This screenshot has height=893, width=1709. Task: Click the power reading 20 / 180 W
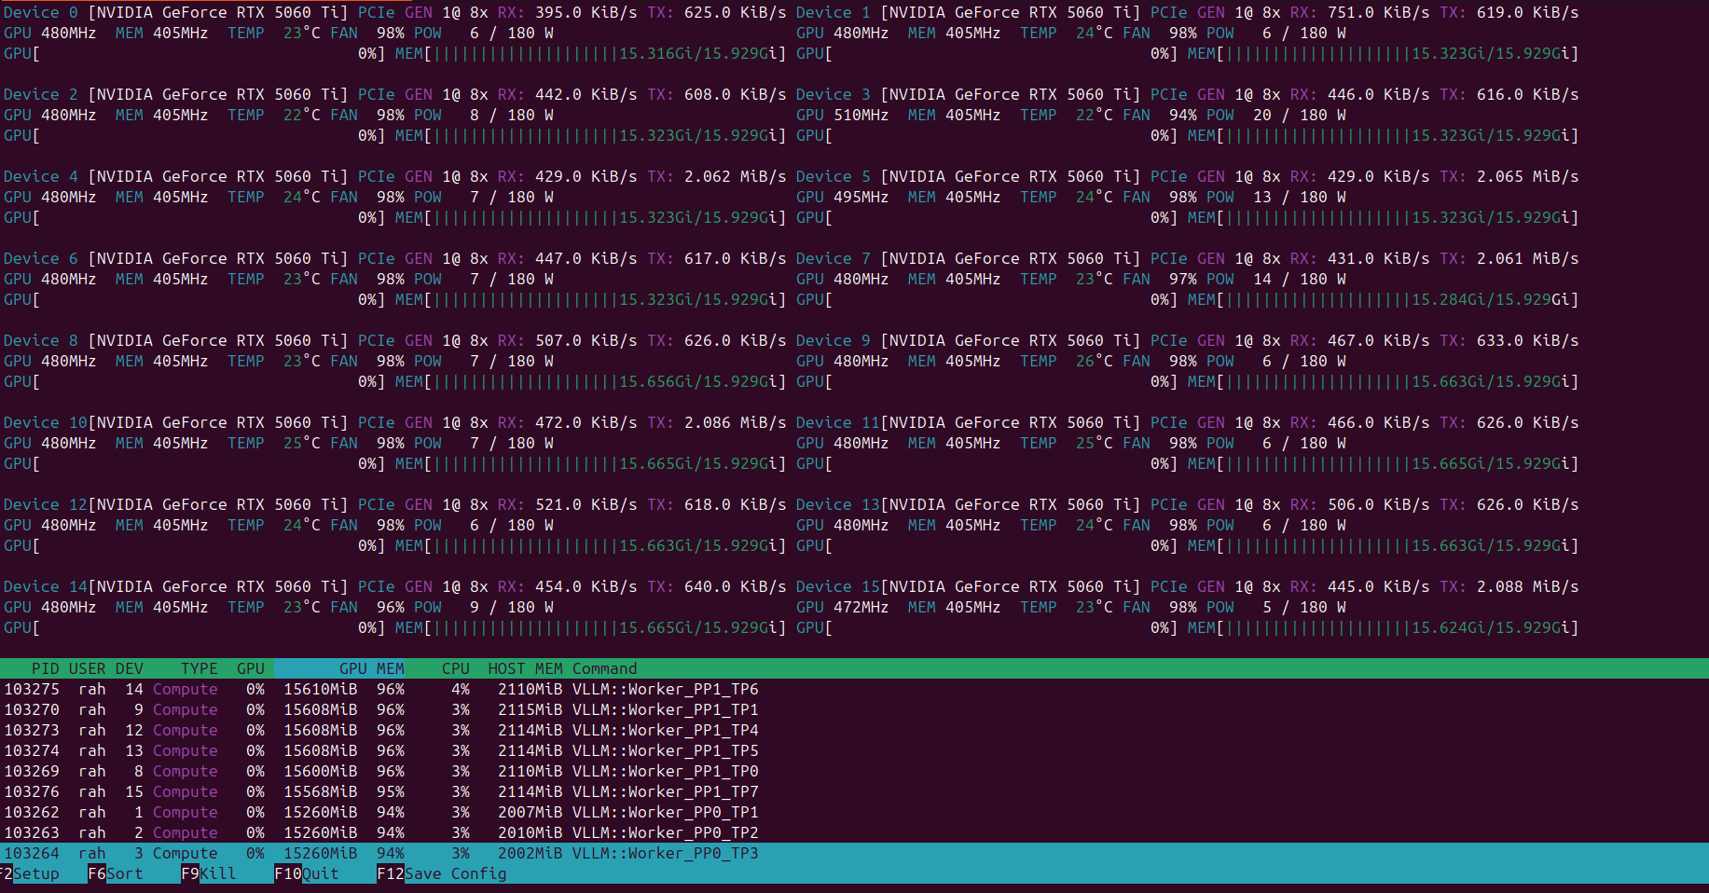(x=1300, y=115)
